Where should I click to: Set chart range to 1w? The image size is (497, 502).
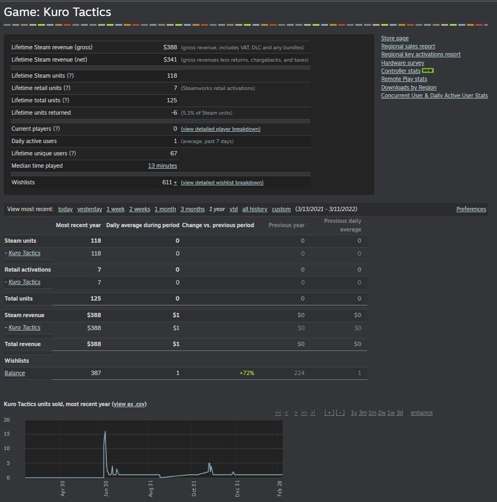coord(391,413)
